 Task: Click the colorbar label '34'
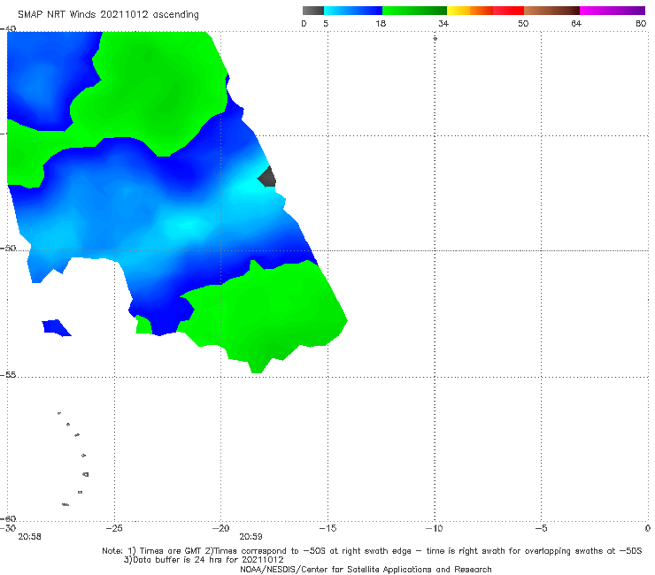point(443,23)
